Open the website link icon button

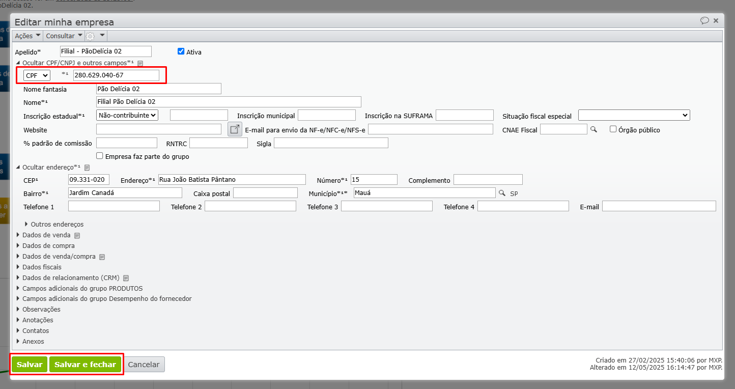tap(235, 130)
